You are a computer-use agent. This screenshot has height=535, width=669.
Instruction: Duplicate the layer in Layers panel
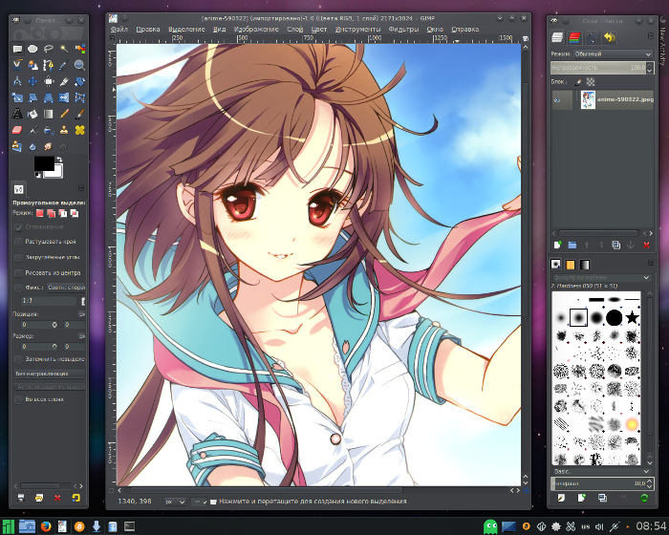615,245
